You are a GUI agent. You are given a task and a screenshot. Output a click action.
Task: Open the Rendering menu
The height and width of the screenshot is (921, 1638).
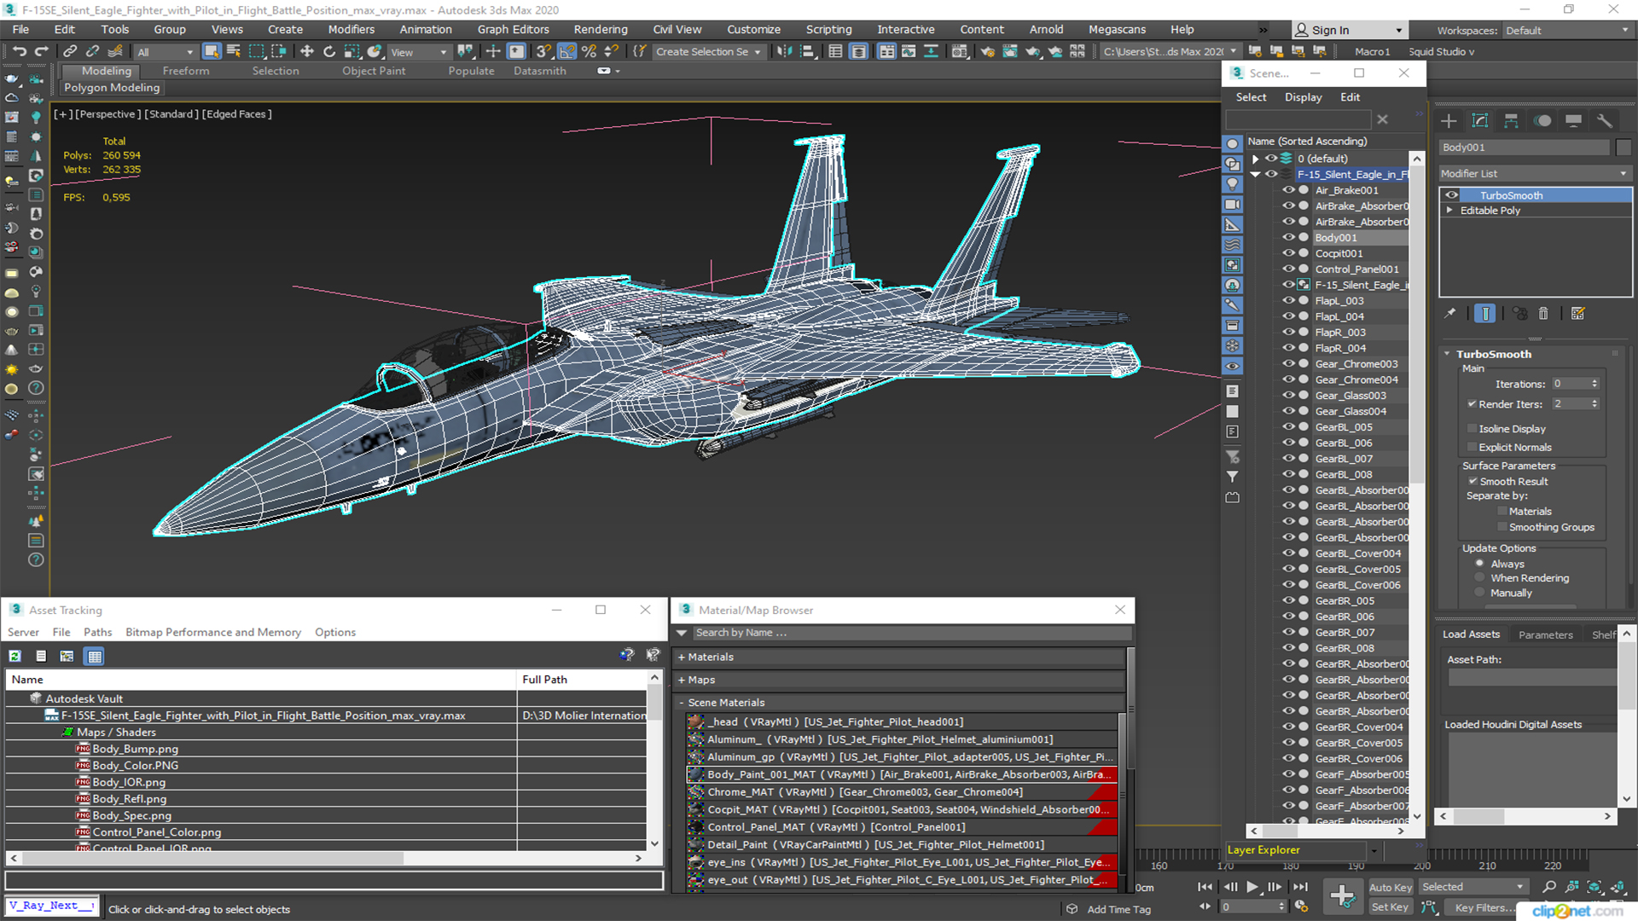click(x=600, y=29)
